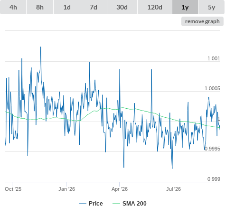This screenshot has height=216, width=225.
Task: Click the Oct '25 x-axis label
Action: tap(13, 189)
